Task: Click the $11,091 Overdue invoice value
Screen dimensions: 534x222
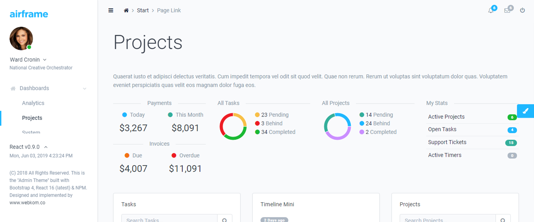Action: (185, 169)
